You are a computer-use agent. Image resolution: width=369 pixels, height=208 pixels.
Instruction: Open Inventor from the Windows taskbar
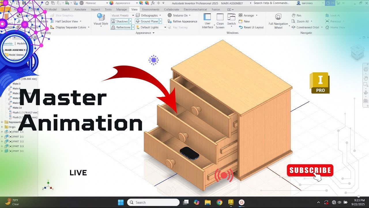pyautogui.click(x=231, y=202)
